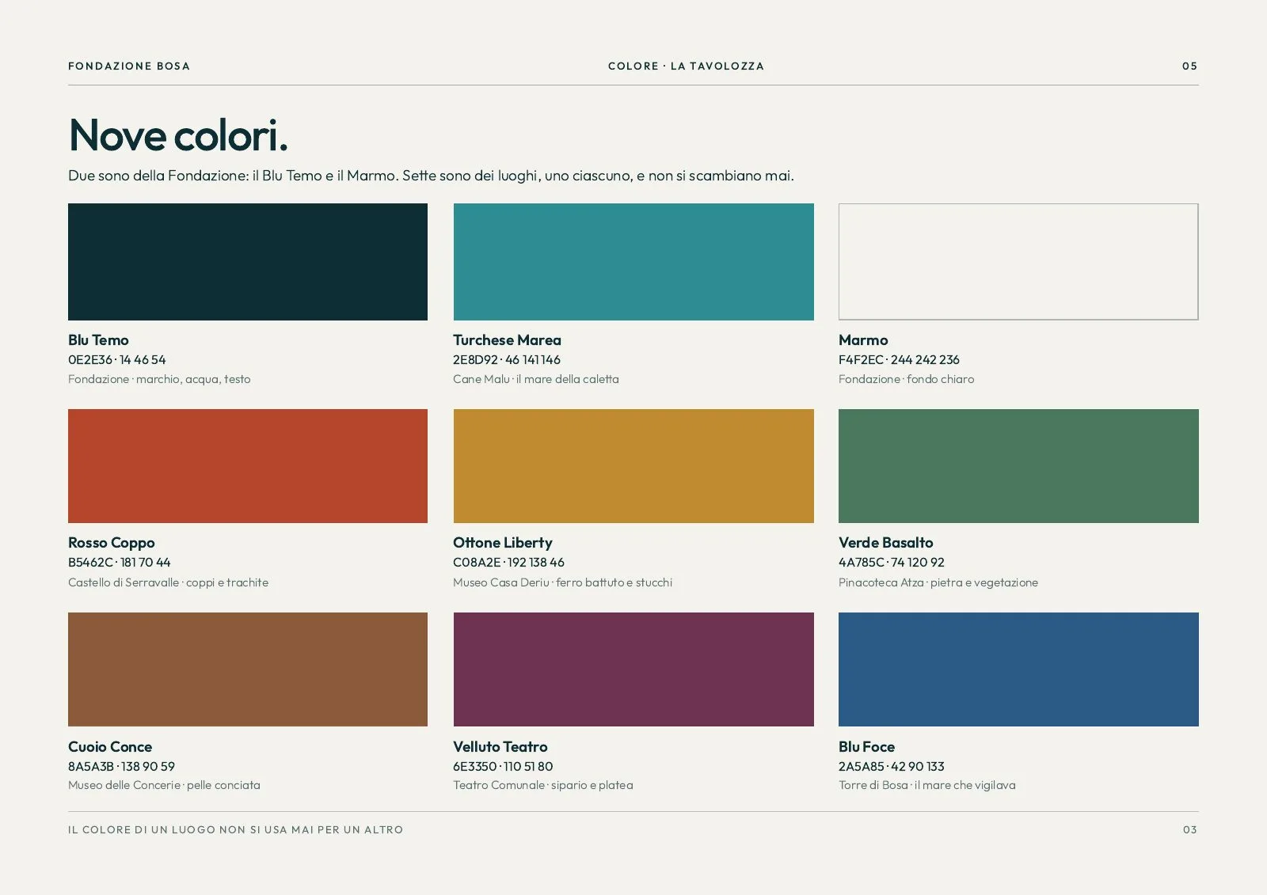This screenshot has height=895, width=1267.
Task: Click the 'Verde Basalto' color name
Action: [x=886, y=543]
